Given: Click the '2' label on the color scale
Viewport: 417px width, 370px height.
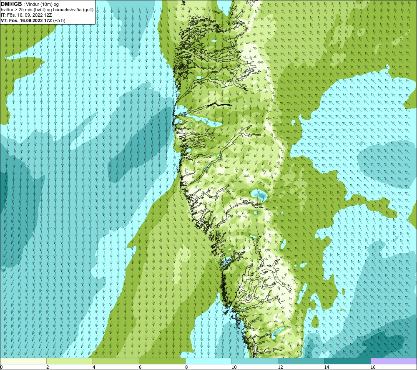Looking at the screenshot, I should point(48,367).
